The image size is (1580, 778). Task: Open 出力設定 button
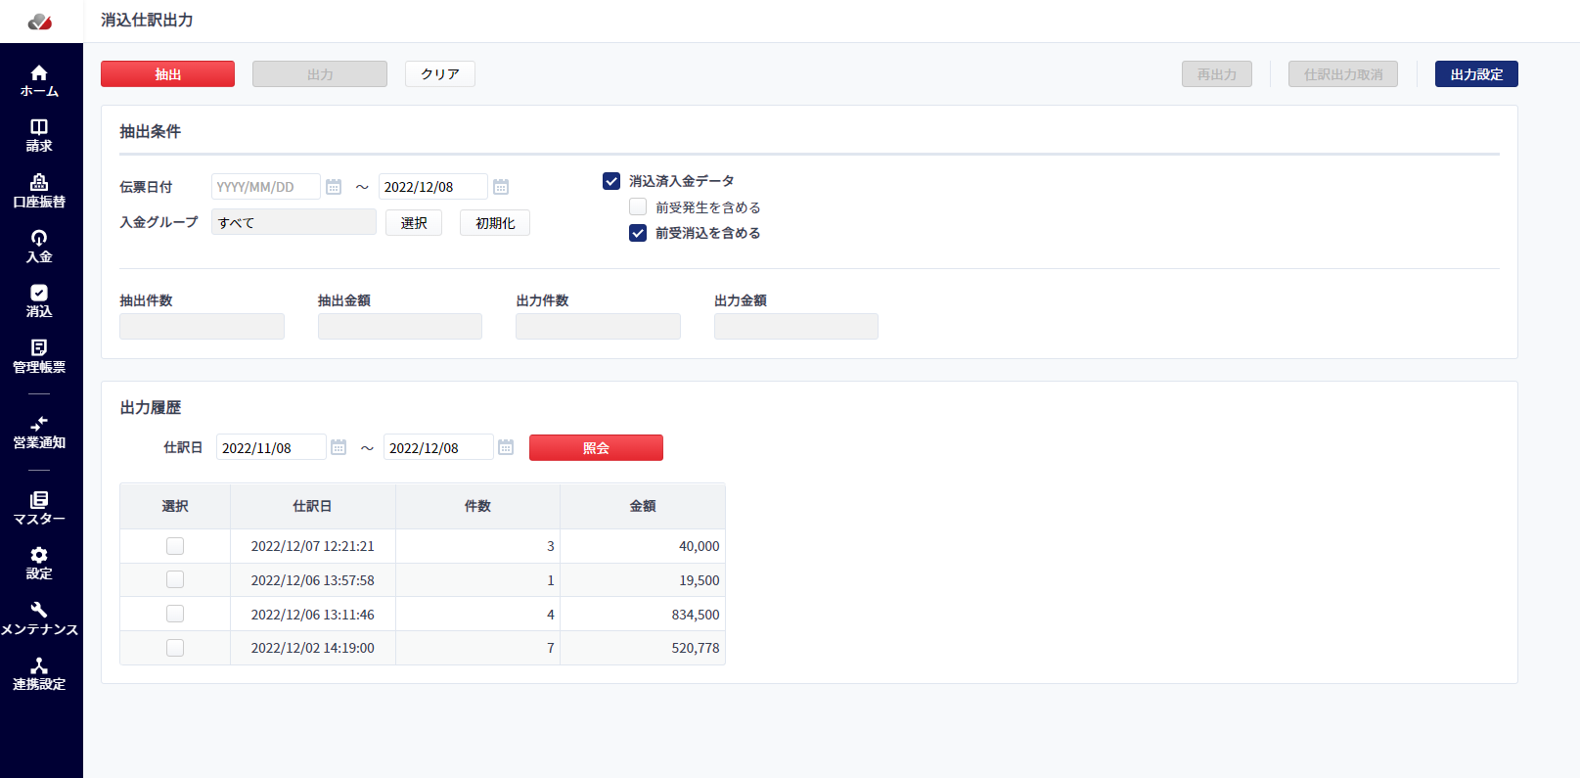point(1476,74)
